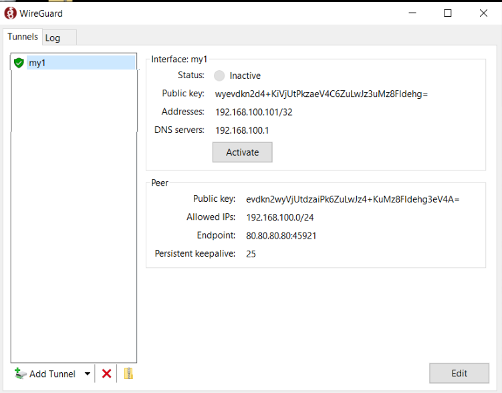Click the red X delete tunnel icon
Image resolution: width=502 pixels, height=393 pixels.
(x=106, y=374)
